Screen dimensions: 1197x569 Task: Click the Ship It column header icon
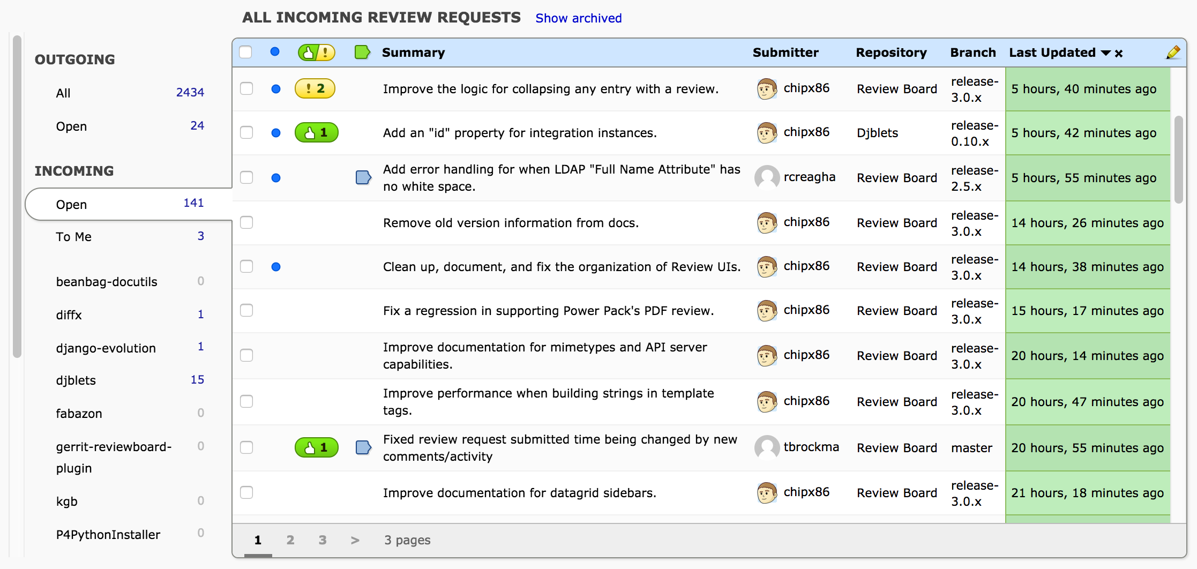[316, 52]
